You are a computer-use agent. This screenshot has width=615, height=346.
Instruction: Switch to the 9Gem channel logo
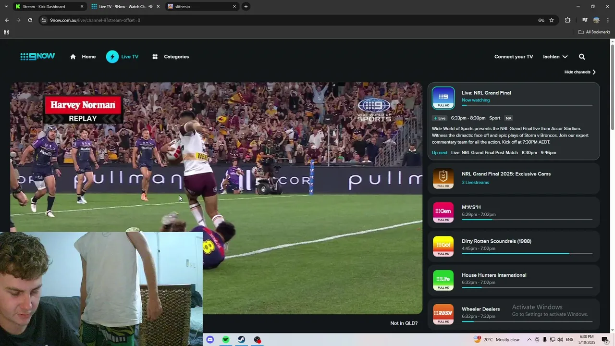pyautogui.click(x=443, y=212)
